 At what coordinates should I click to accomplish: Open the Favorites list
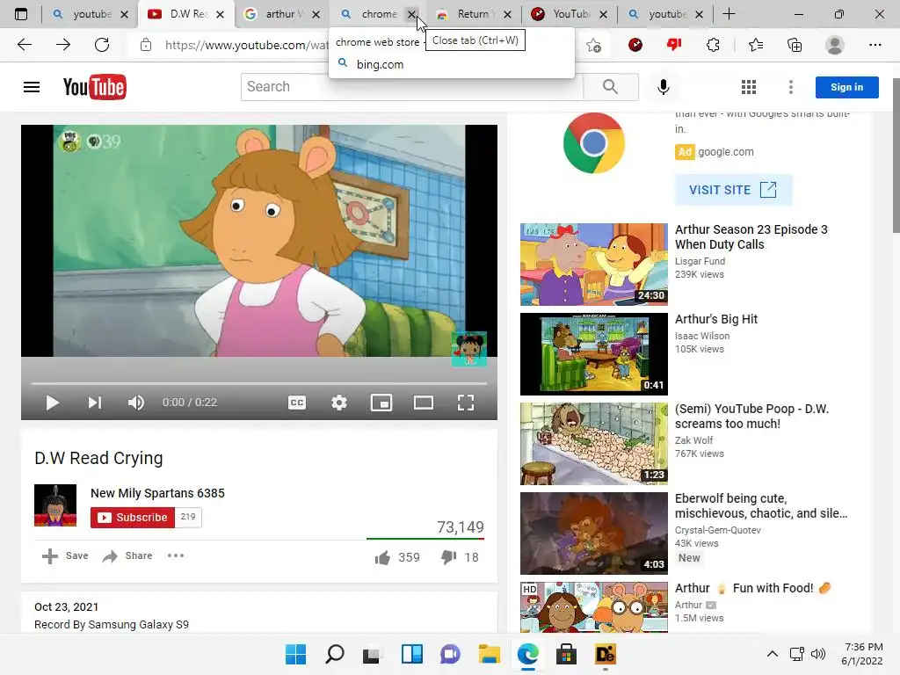(755, 45)
